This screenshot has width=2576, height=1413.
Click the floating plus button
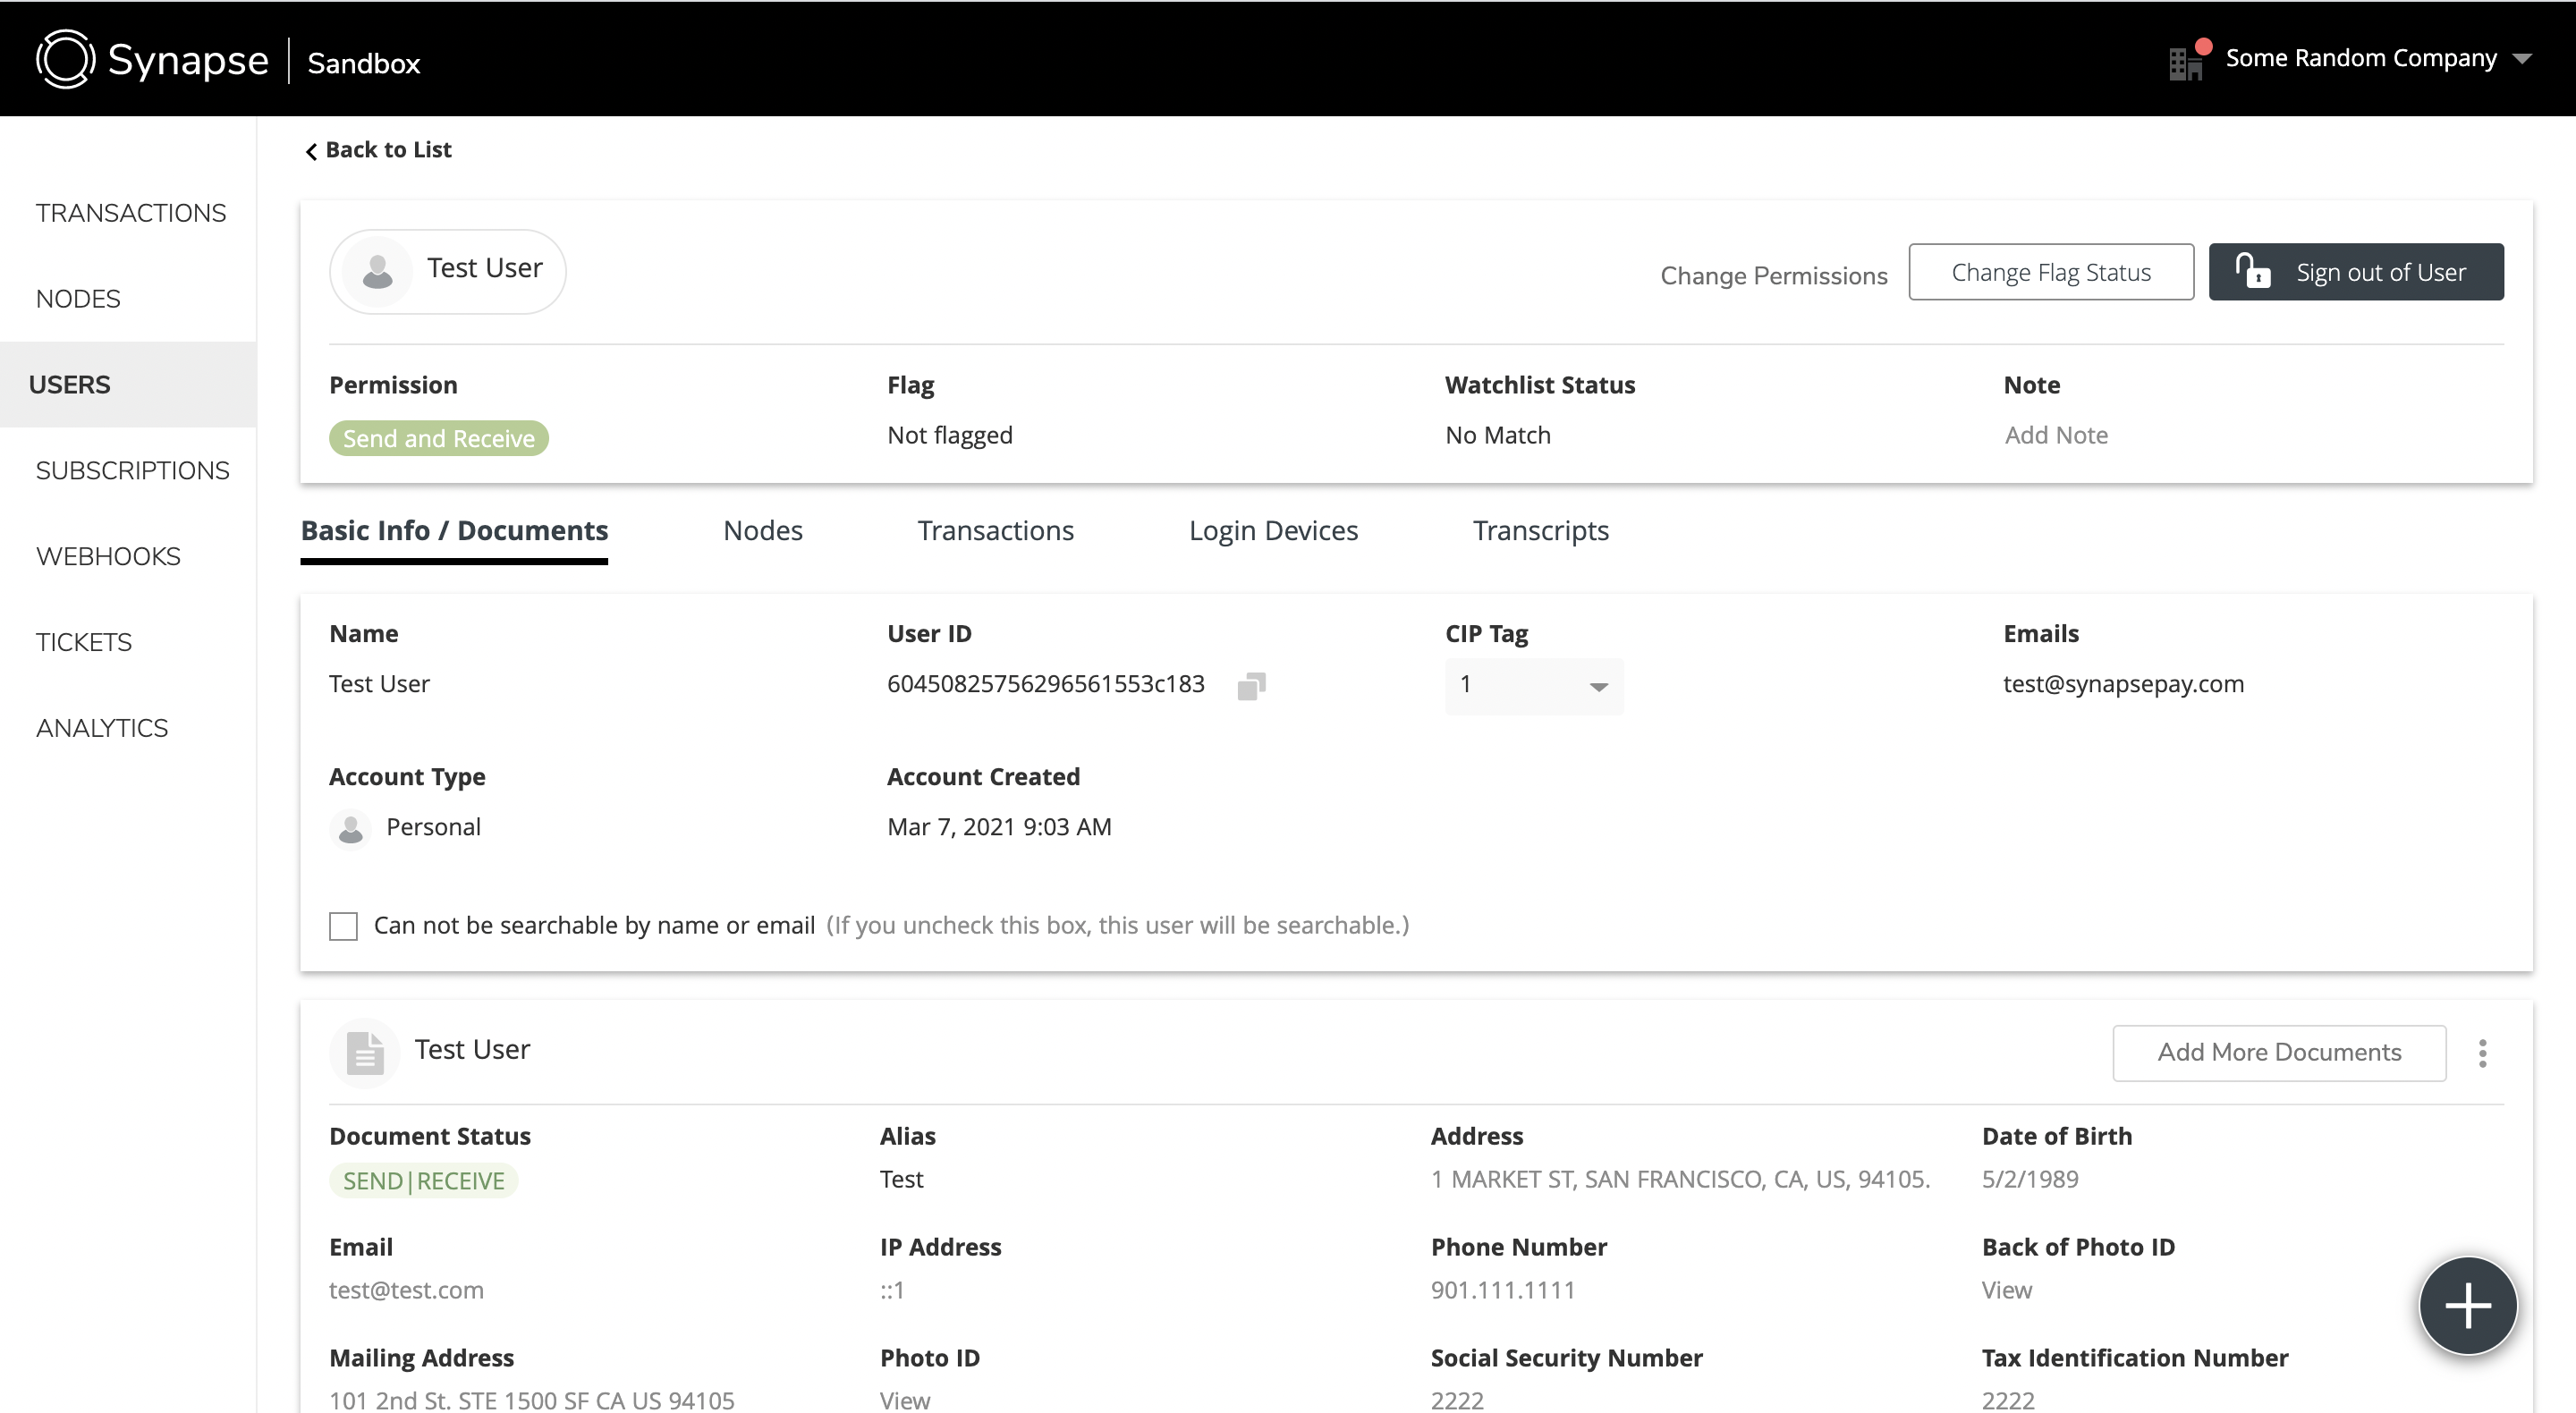point(2467,1305)
